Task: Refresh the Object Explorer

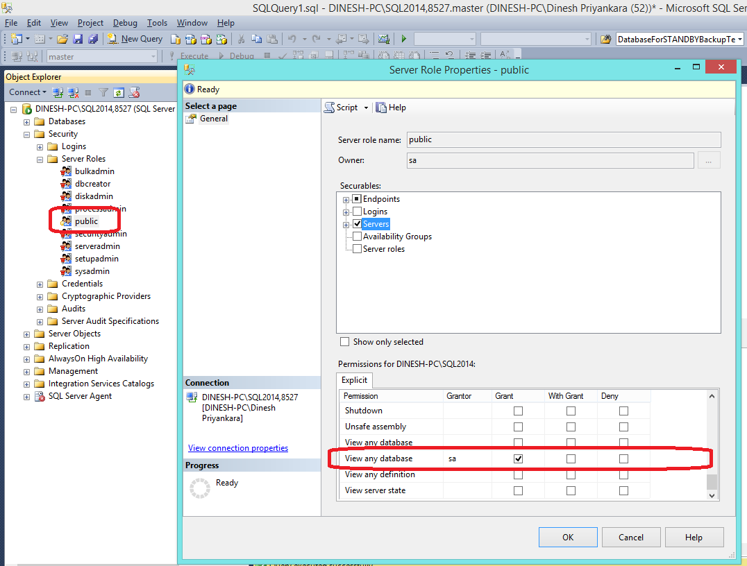Action: [119, 92]
